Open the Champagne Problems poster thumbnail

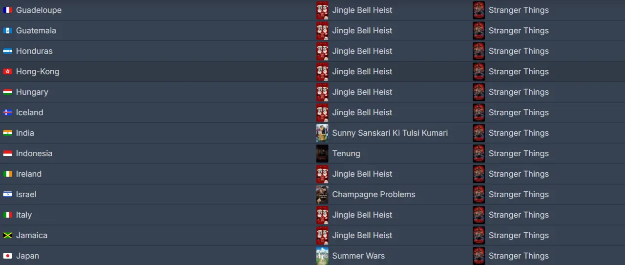click(x=322, y=195)
